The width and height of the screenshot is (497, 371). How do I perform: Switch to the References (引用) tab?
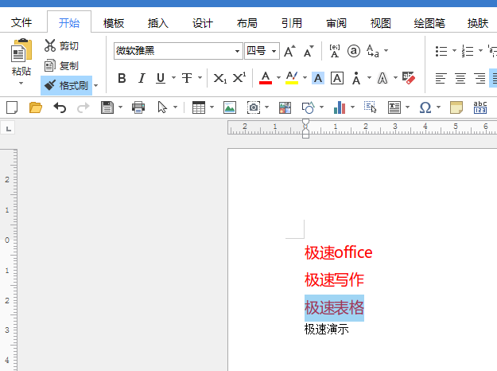292,23
